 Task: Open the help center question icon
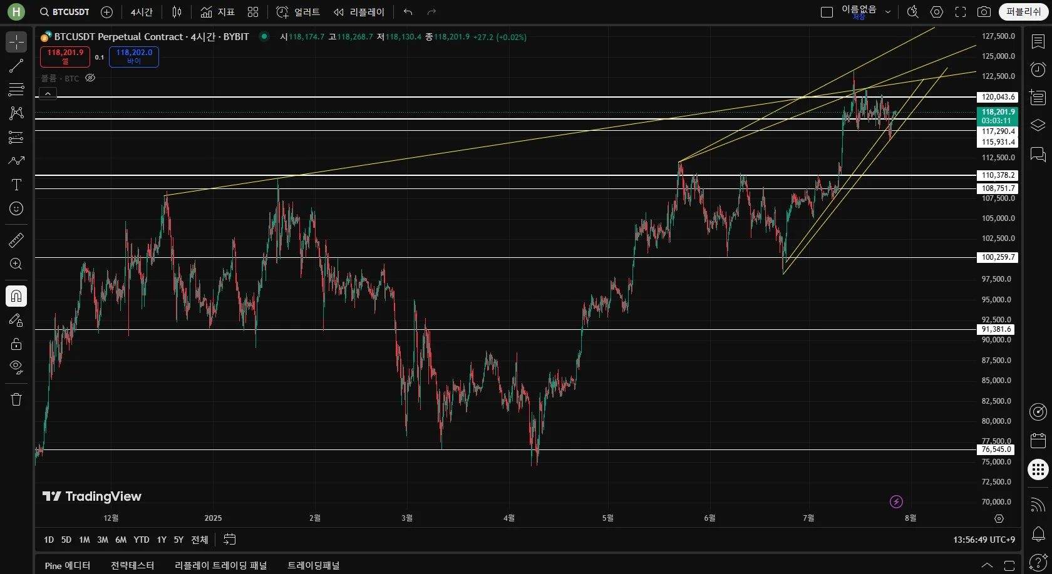(x=1038, y=561)
